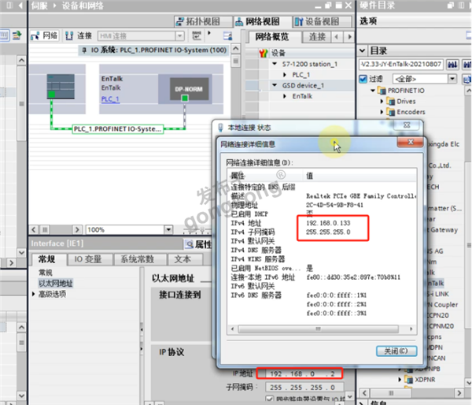
Task: Collapse the GSD device_1 tree node
Action: point(275,85)
